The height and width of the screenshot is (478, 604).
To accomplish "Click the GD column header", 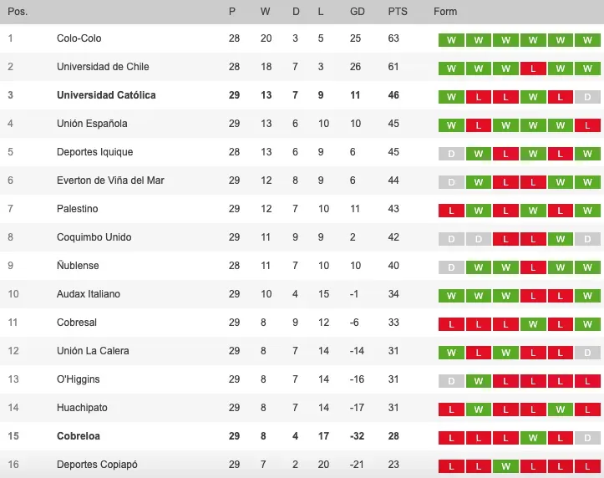I will pyautogui.click(x=357, y=12).
